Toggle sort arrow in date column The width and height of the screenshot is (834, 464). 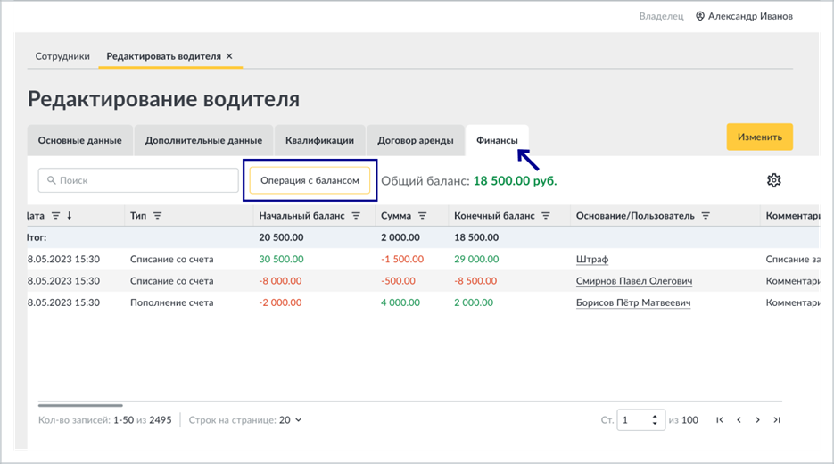click(x=70, y=216)
